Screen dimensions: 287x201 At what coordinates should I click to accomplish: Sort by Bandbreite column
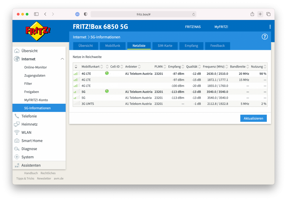click(x=240, y=67)
